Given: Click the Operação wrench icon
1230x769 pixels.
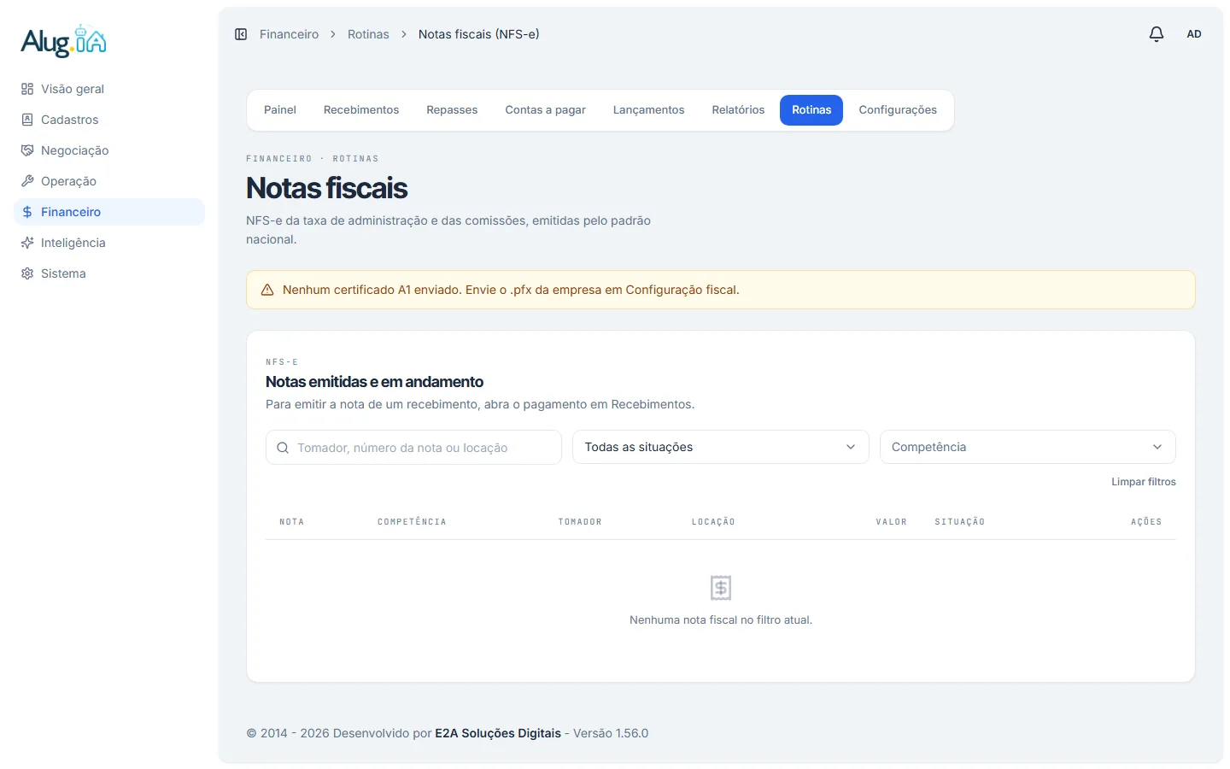Looking at the screenshot, I should pyautogui.click(x=27, y=181).
